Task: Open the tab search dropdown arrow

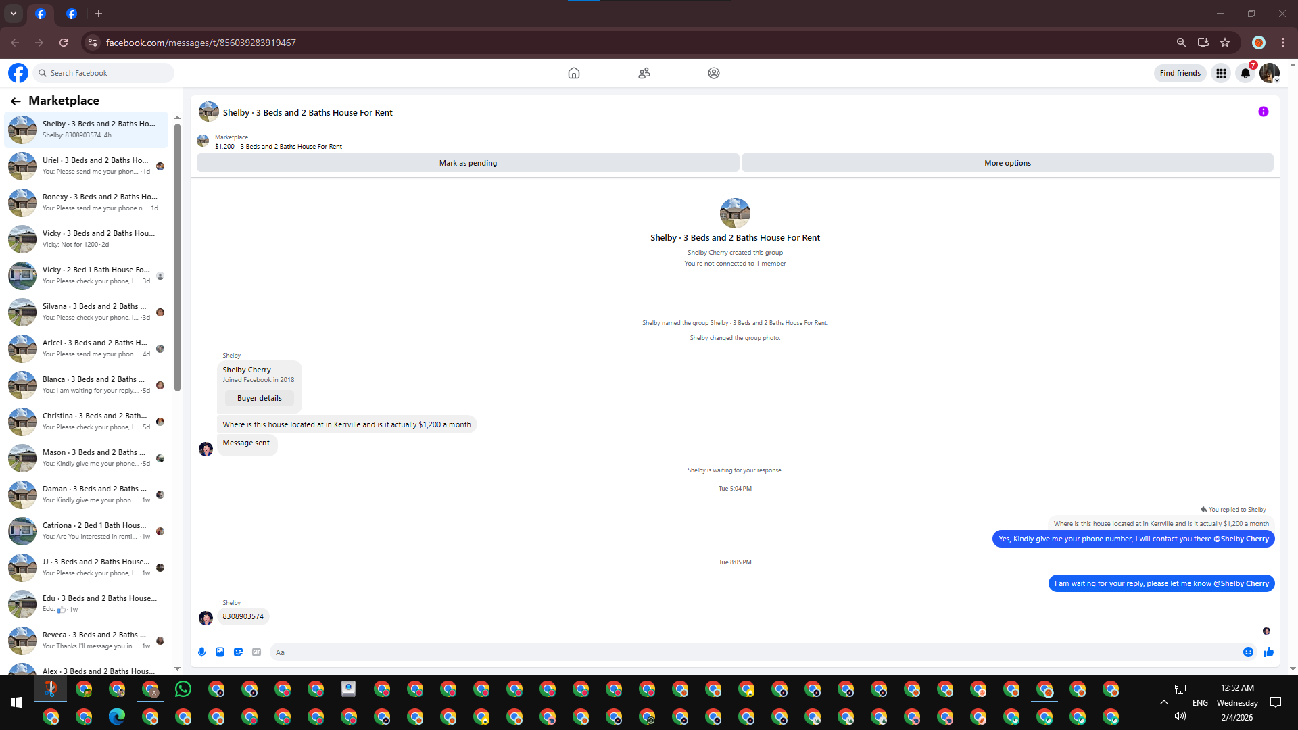Action: tap(13, 14)
